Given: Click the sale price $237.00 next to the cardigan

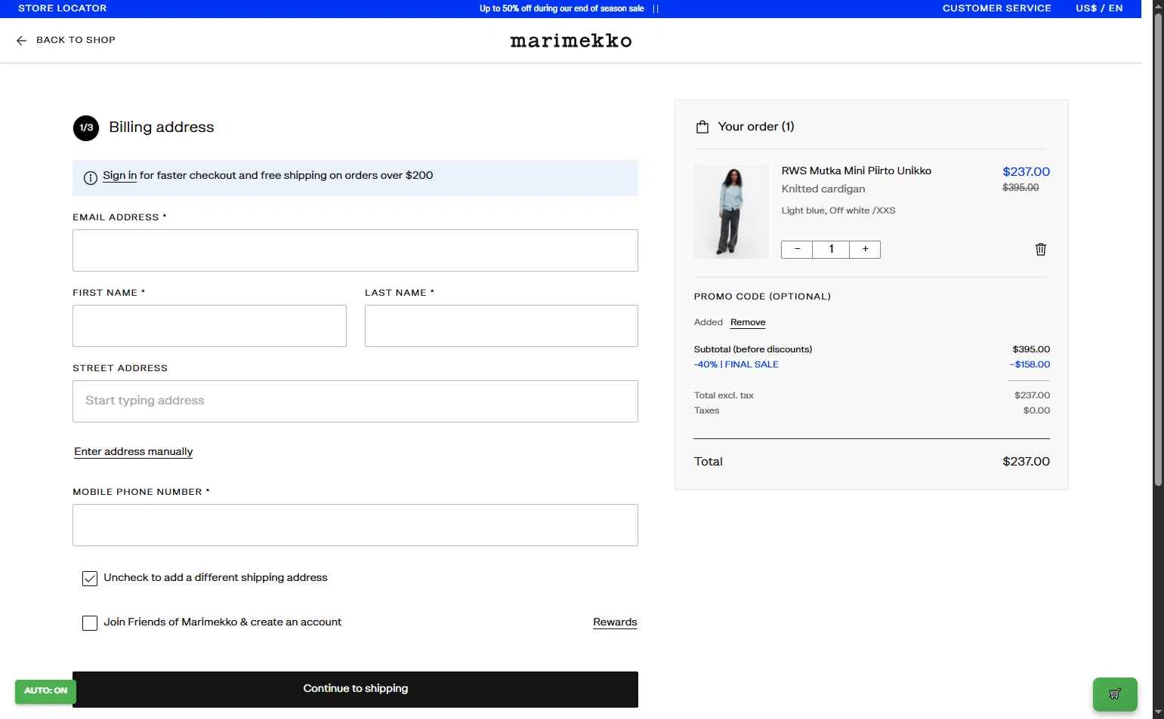Looking at the screenshot, I should [1026, 172].
